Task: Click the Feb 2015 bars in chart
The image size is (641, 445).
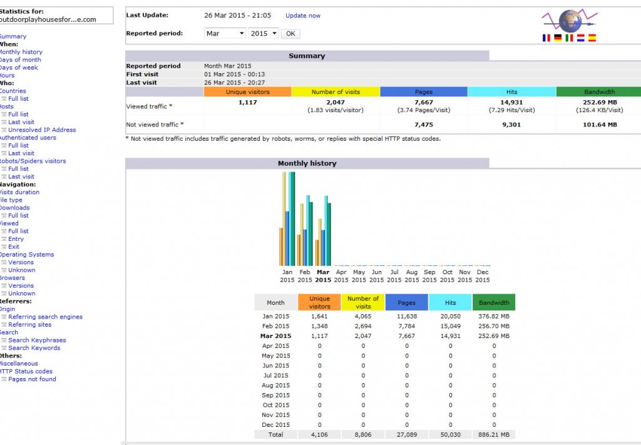Action: coord(305,231)
